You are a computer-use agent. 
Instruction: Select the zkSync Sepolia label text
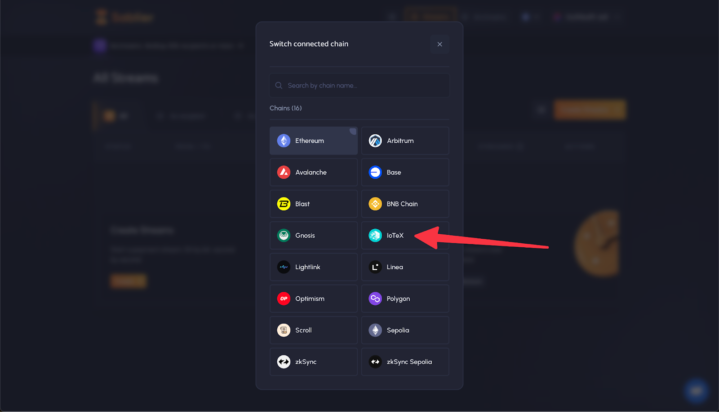pos(409,362)
